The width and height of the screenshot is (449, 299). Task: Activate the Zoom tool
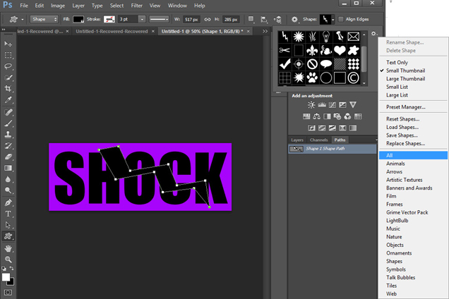(x=8, y=260)
